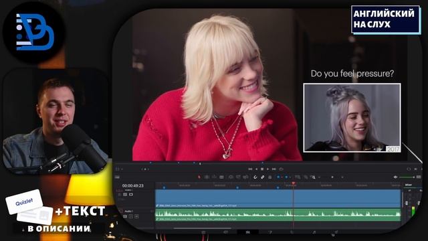Select the Blade Edit Mode tool

221,177
